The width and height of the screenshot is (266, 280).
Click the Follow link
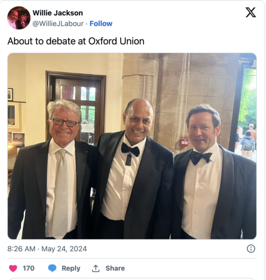(x=101, y=24)
